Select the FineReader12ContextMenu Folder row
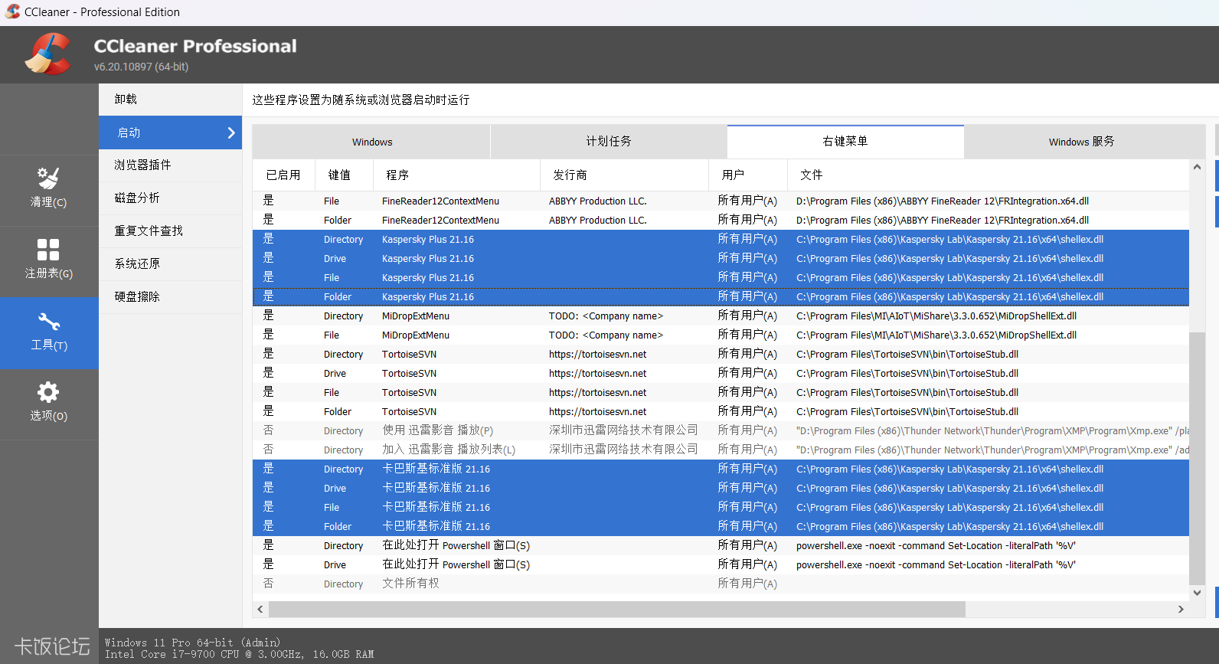The height and width of the screenshot is (664, 1219). (x=721, y=221)
